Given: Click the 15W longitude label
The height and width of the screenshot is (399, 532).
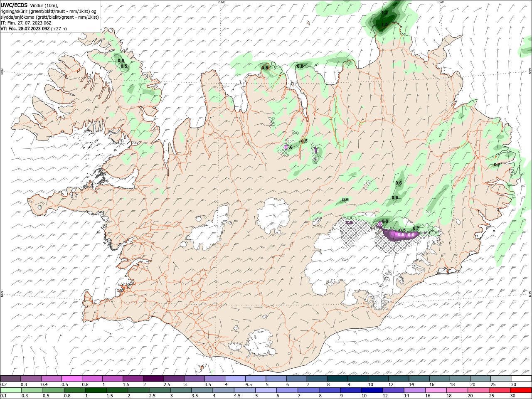Looking at the screenshot, I should (440, 2).
